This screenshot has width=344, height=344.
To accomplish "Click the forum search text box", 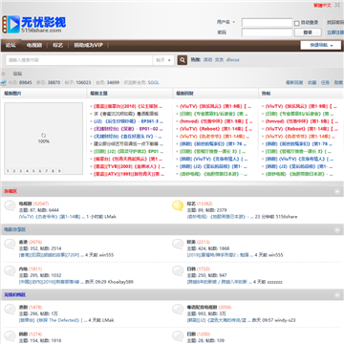I will pos(79,60).
